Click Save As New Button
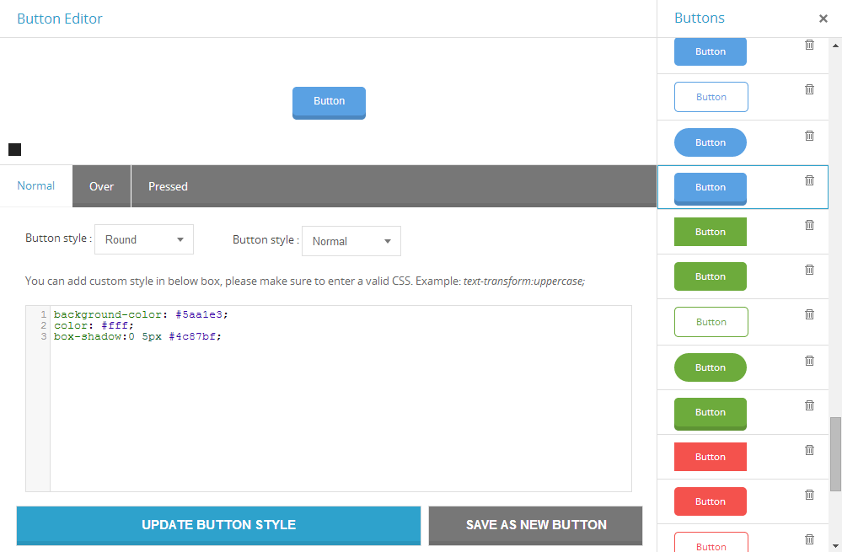 tap(535, 525)
